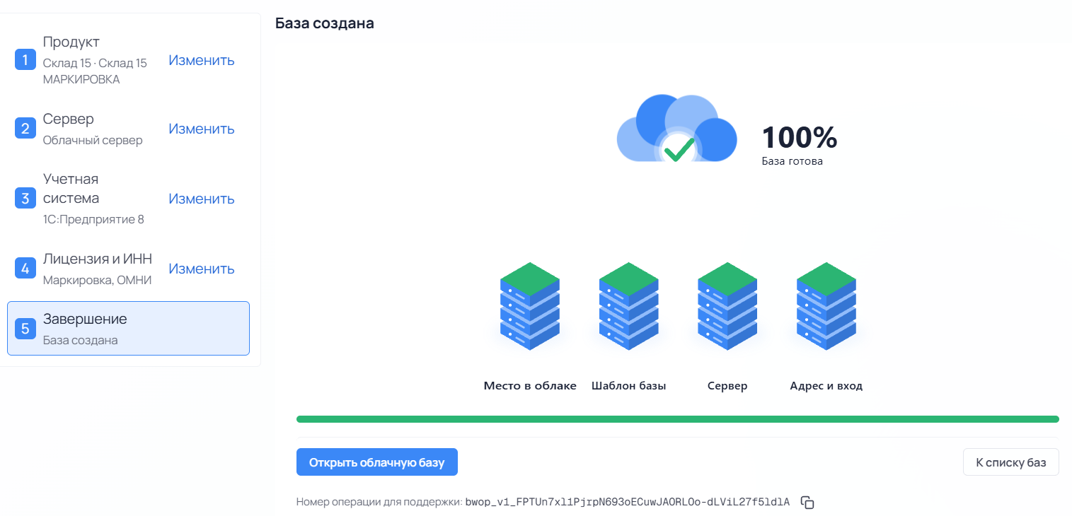Click "Изменить" next to Лицензия и ИНН

pos(202,269)
